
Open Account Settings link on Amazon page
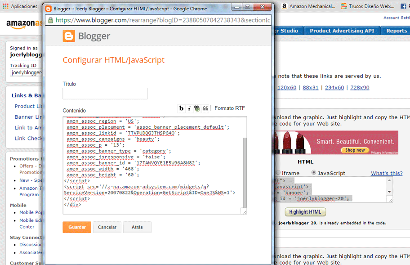397,18
